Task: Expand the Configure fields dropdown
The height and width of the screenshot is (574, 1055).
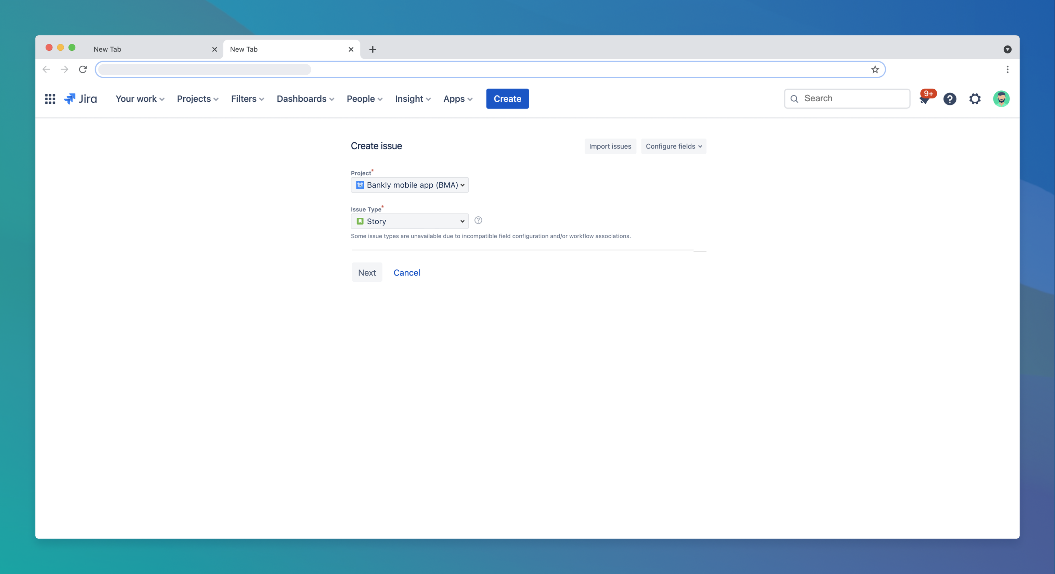Action: pos(673,146)
